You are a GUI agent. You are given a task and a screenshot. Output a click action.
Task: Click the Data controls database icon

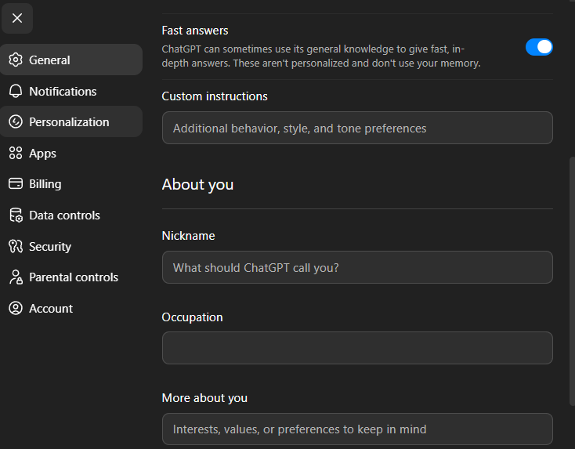click(16, 215)
